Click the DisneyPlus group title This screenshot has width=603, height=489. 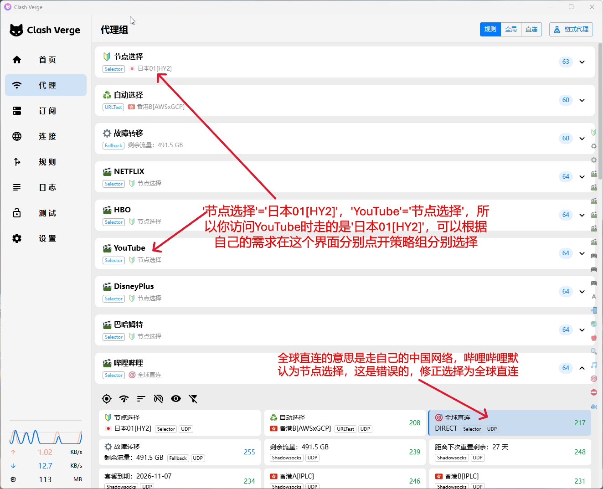[x=134, y=286]
